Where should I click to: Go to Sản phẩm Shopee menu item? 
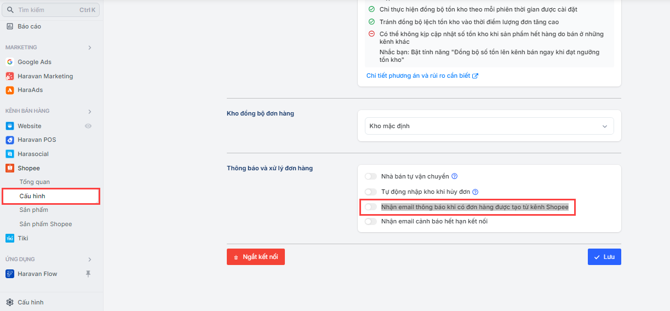click(x=45, y=224)
